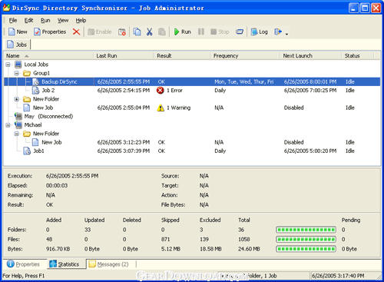Click the disable schedule icon beside Enable
Screen dimensions: 384x282
[x=122, y=32]
